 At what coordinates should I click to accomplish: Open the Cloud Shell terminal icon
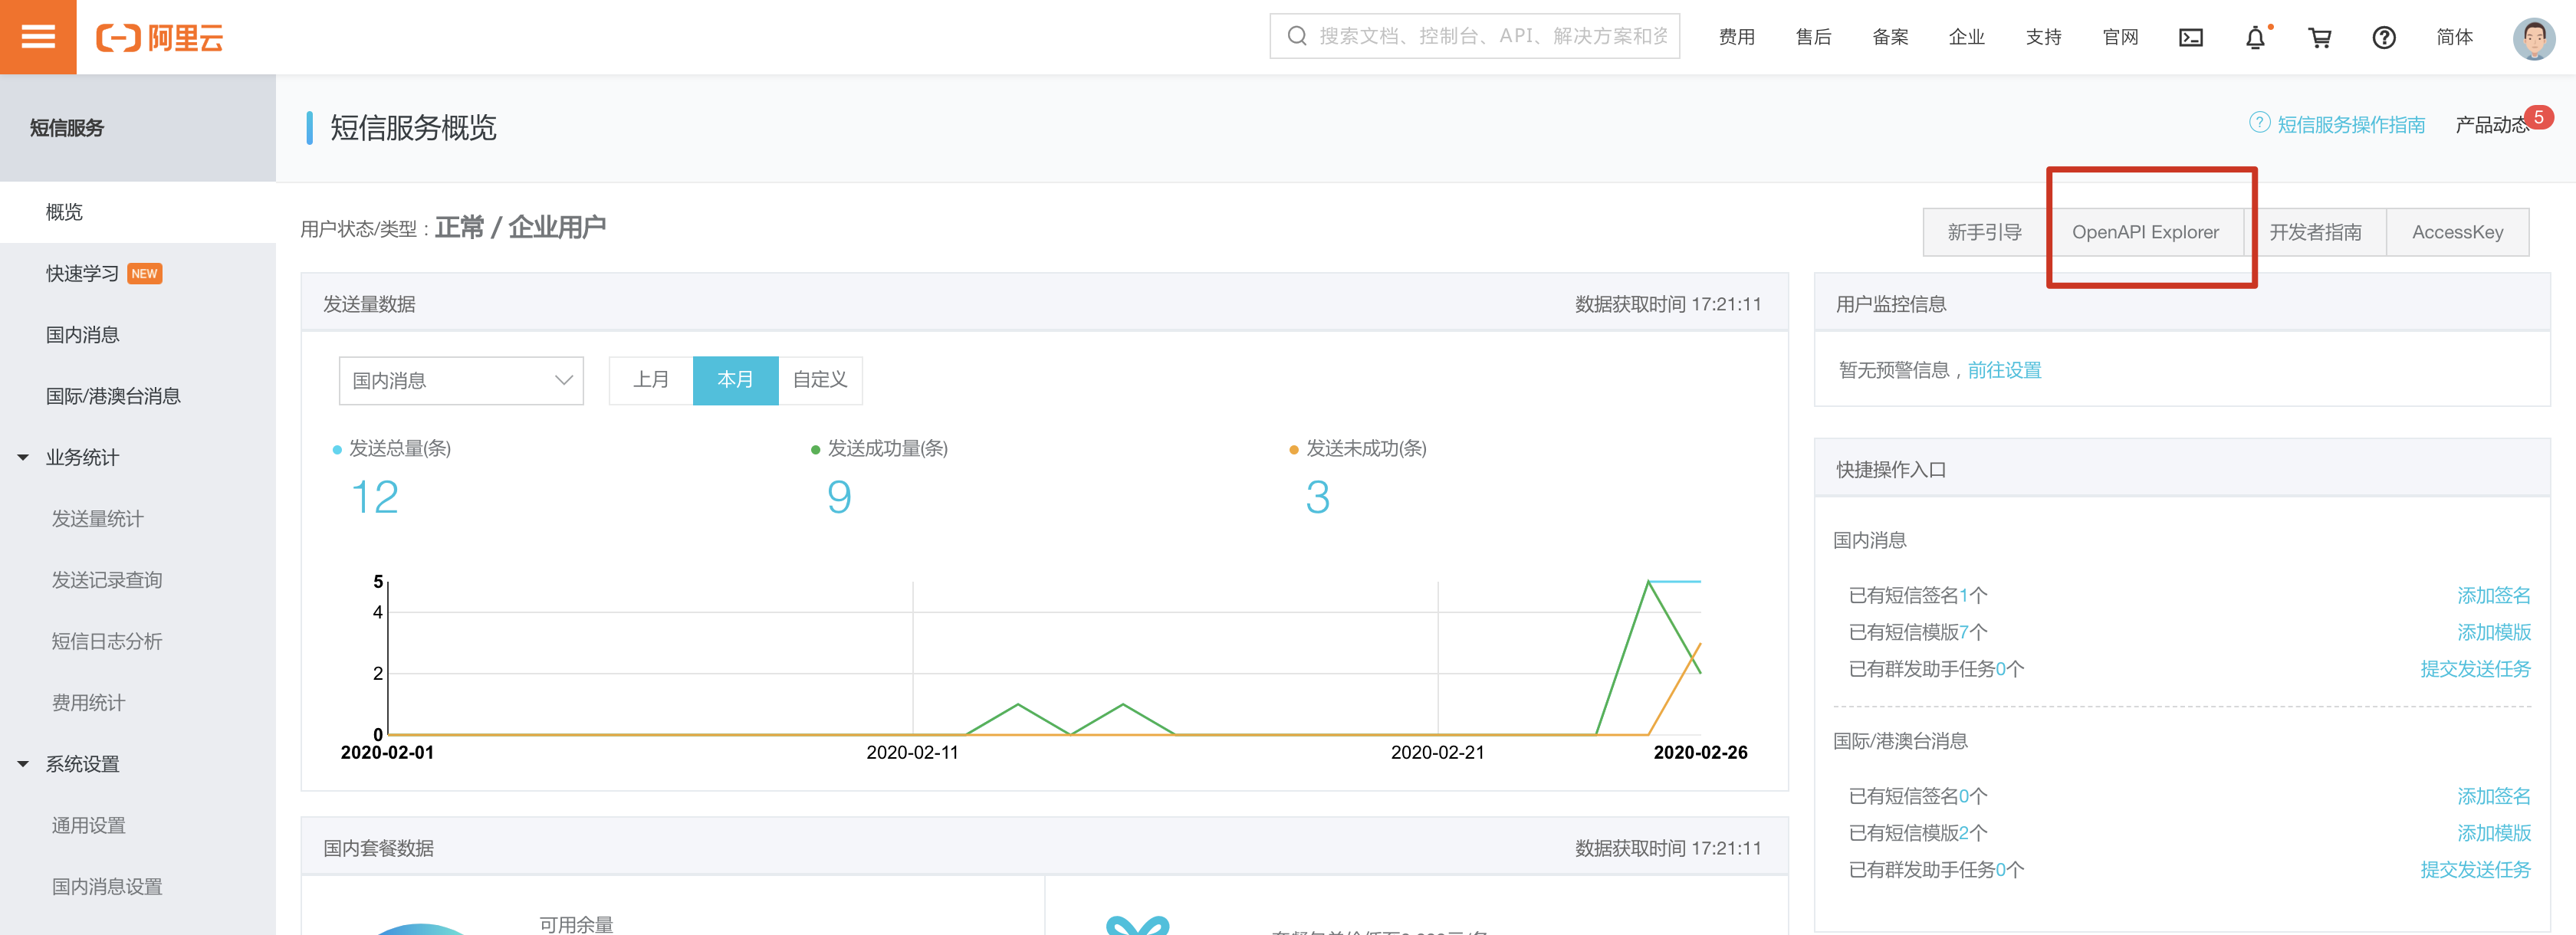point(2190,38)
